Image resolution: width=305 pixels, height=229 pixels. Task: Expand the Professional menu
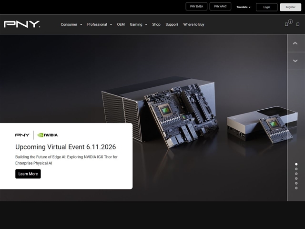pyautogui.click(x=100, y=24)
